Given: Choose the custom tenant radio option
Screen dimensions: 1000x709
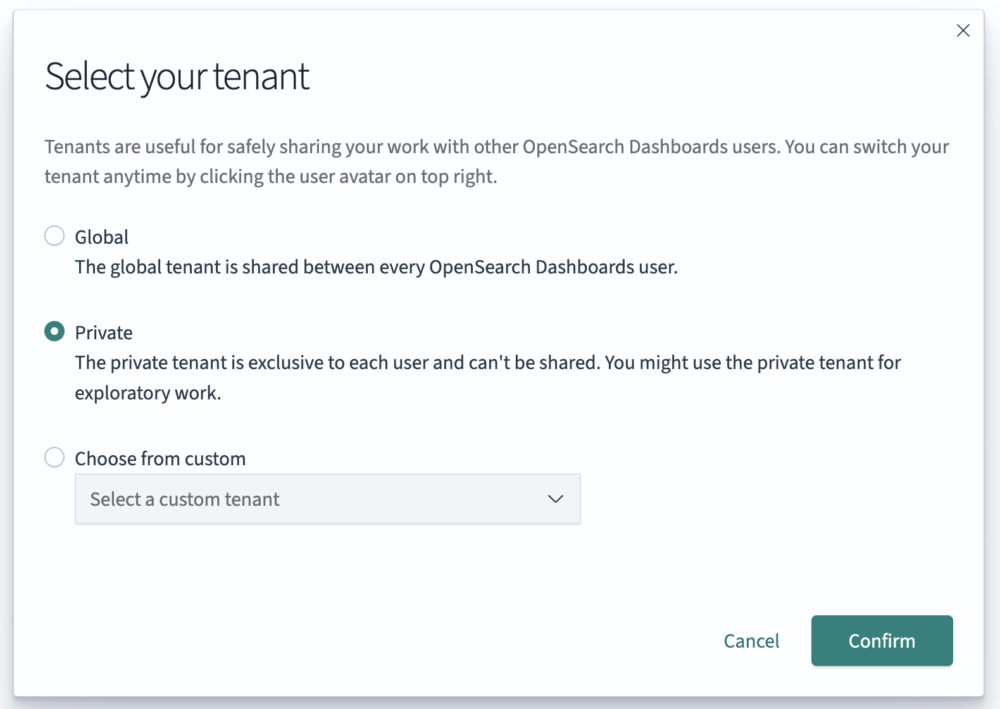Looking at the screenshot, I should (54, 457).
